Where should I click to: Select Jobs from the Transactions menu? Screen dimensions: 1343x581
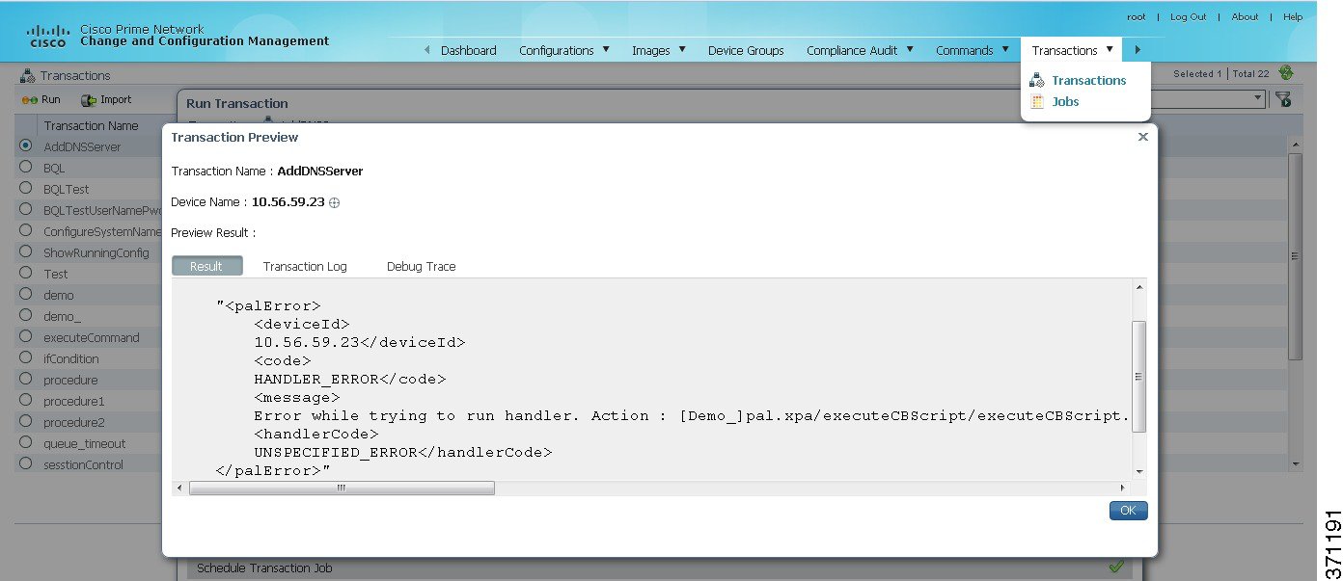coord(1064,101)
